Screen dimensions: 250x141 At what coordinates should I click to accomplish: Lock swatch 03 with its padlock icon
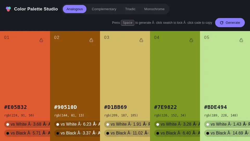tap(141, 40)
